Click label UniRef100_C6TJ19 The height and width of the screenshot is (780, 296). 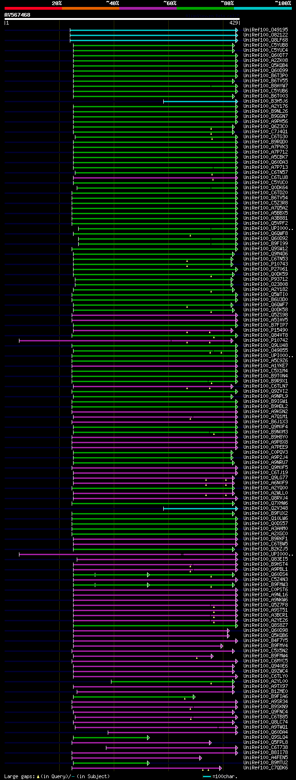pos(265,472)
